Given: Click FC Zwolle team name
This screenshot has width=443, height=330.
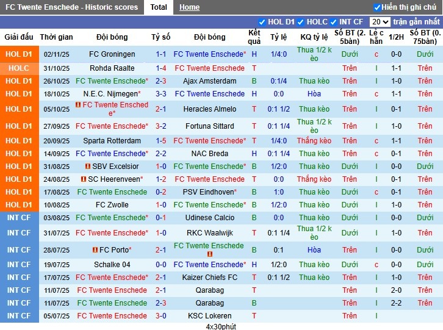Looking at the screenshot, I should (x=112, y=205).
